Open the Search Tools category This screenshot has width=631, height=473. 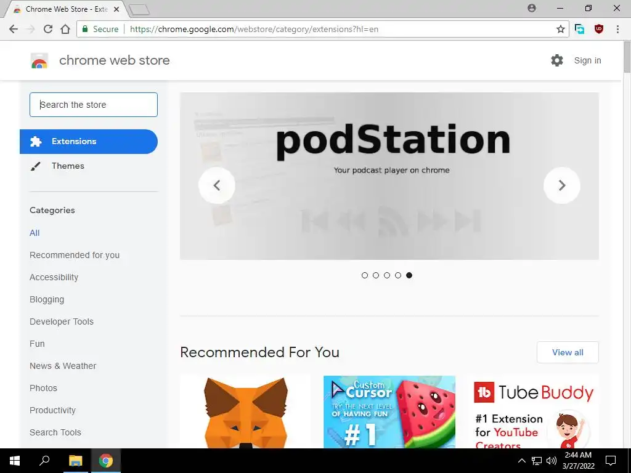tap(55, 432)
